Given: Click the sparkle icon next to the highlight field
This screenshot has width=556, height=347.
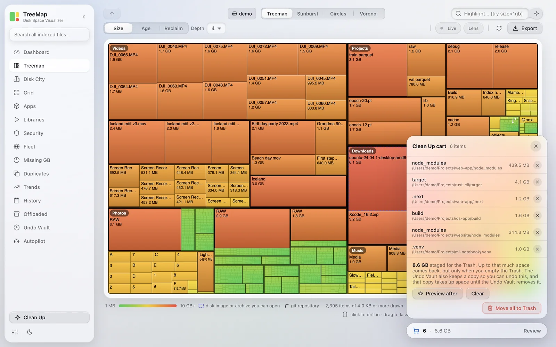Looking at the screenshot, I should pyautogui.click(x=537, y=14).
